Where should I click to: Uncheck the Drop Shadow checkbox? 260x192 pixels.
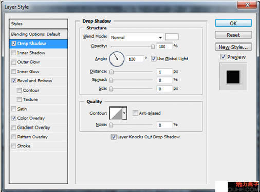(14, 44)
